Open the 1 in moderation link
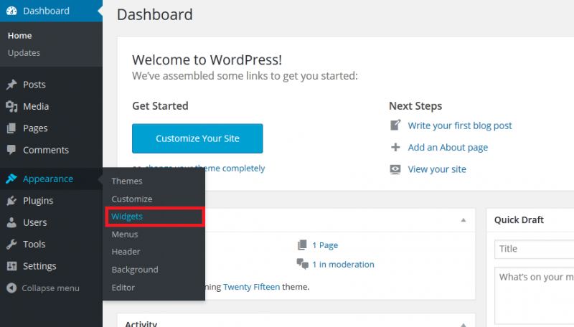Image resolution: width=574 pixels, height=327 pixels. tap(343, 265)
